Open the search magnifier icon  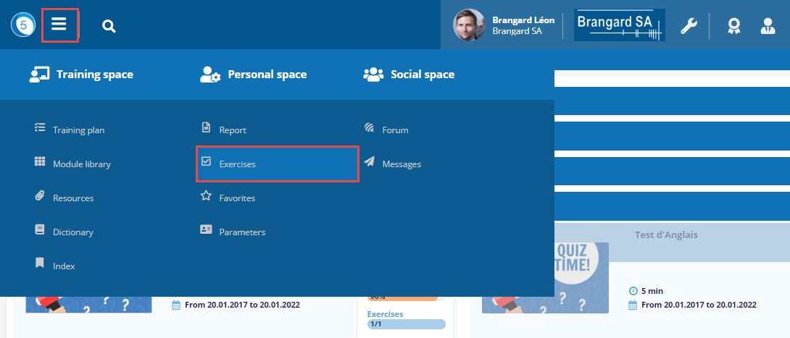109,27
